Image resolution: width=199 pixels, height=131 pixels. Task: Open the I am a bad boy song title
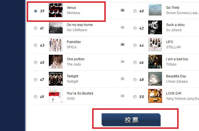click(177, 59)
